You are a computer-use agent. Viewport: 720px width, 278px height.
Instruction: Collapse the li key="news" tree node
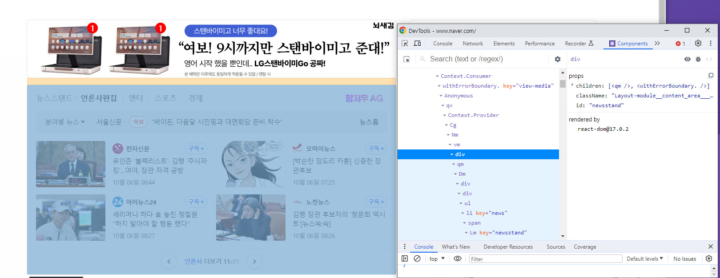pos(463,213)
